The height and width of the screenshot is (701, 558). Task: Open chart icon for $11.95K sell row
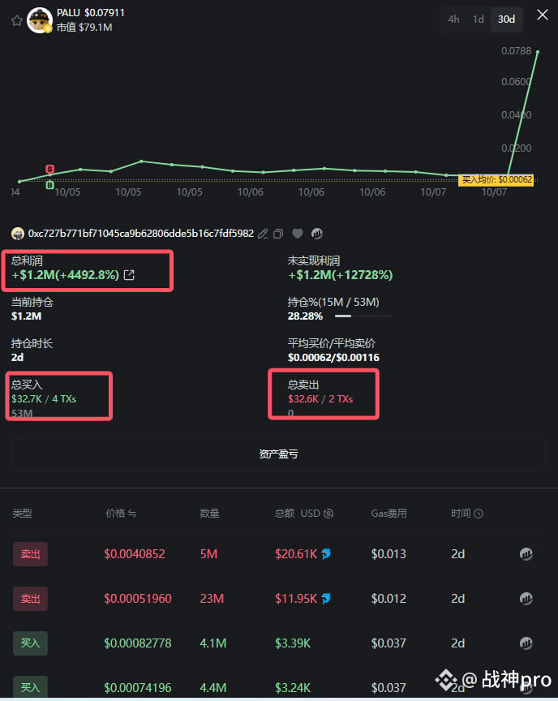526,599
